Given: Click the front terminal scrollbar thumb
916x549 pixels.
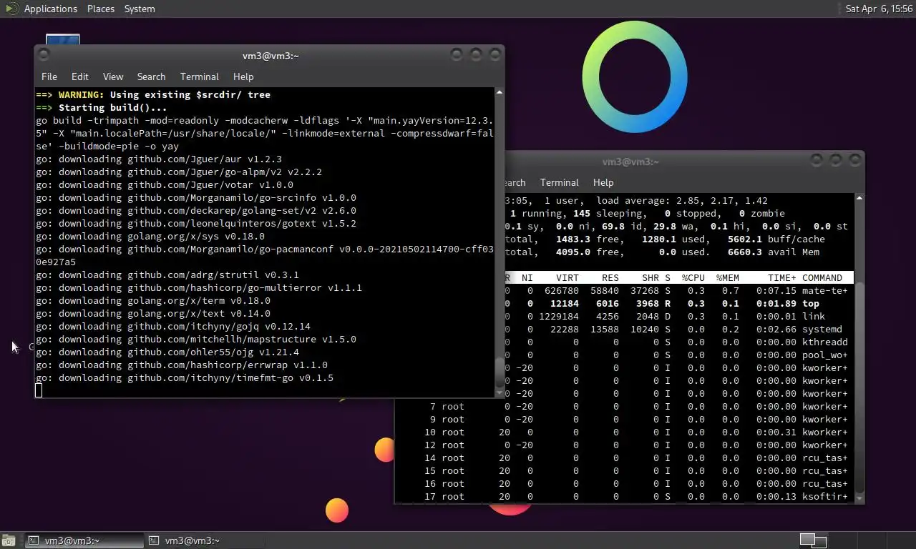Looking at the screenshot, I should point(499,372).
